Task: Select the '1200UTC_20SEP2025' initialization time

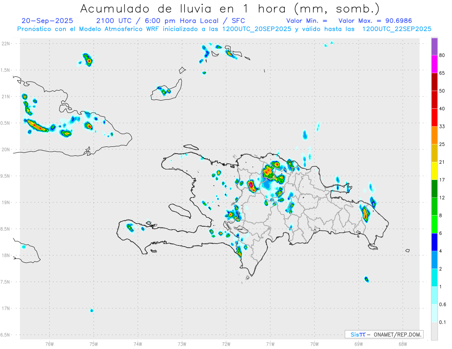Action: [x=257, y=29]
